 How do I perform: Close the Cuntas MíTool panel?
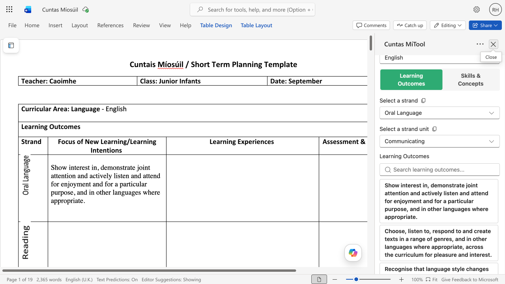(x=493, y=44)
